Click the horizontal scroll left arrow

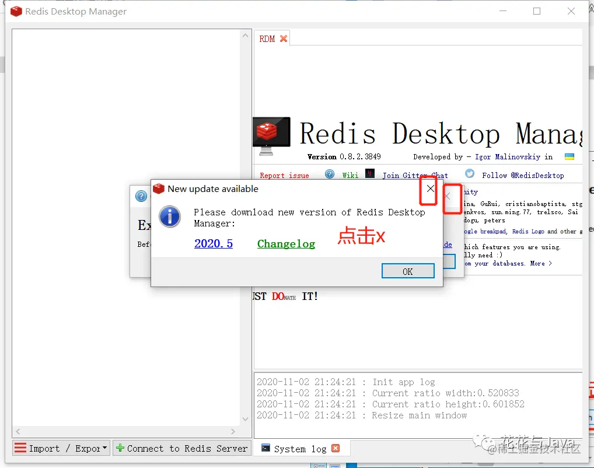point(18,431)
